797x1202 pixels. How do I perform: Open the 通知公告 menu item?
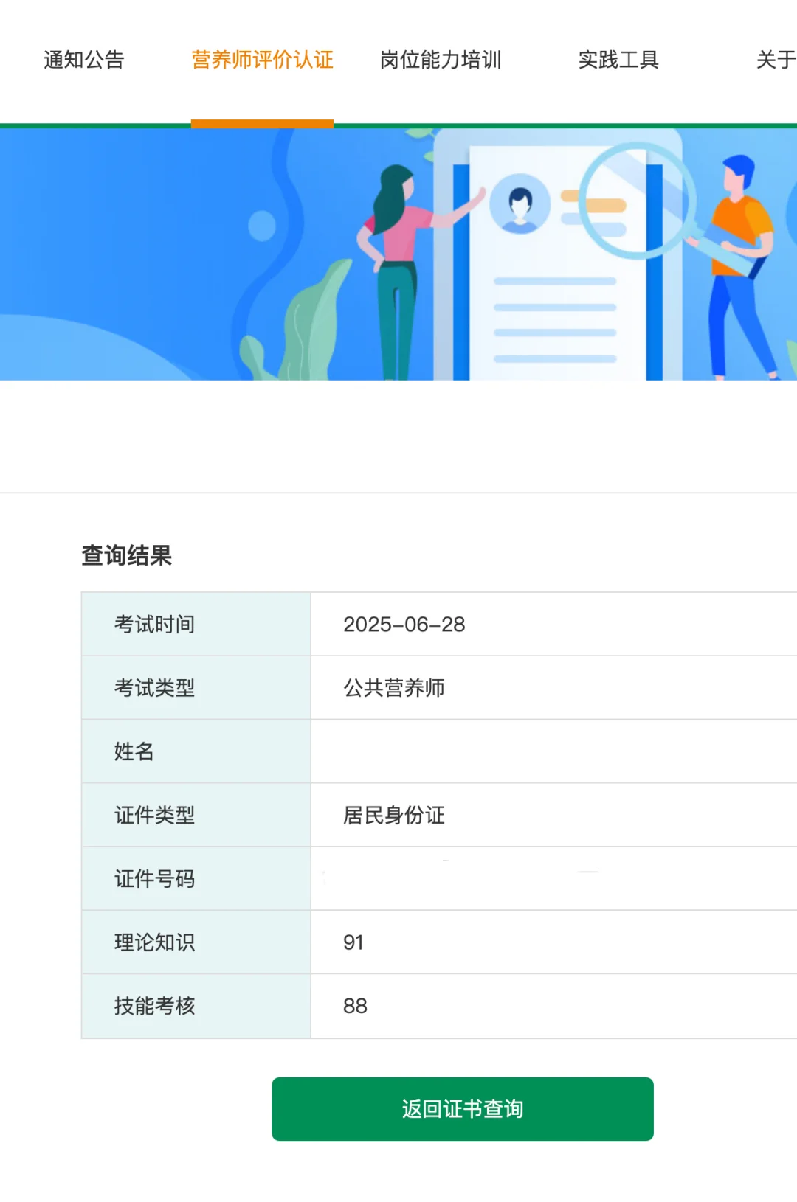84,60
